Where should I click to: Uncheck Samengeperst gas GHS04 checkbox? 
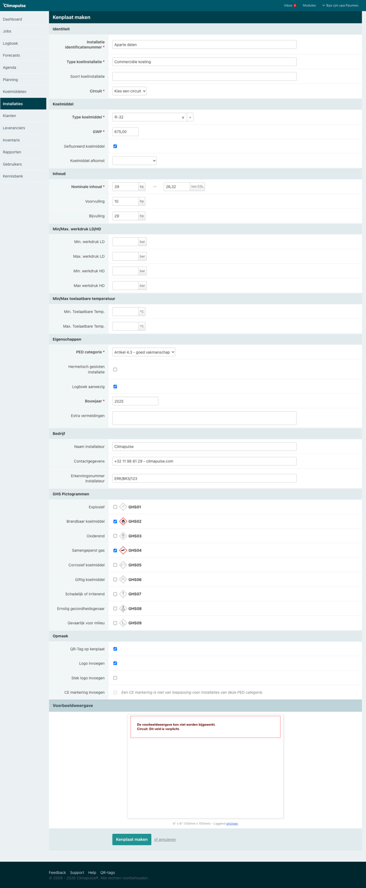pos(115,550)
